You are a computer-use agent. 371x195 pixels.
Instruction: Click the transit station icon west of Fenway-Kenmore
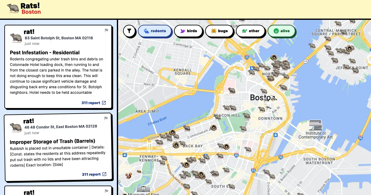point(125,155)
